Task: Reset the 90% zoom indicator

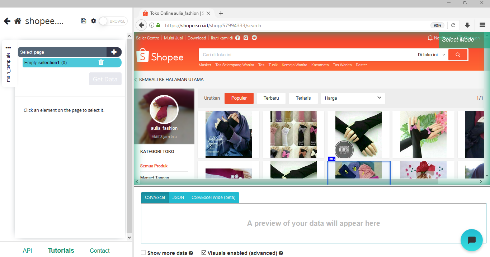Action: (437, 25)
